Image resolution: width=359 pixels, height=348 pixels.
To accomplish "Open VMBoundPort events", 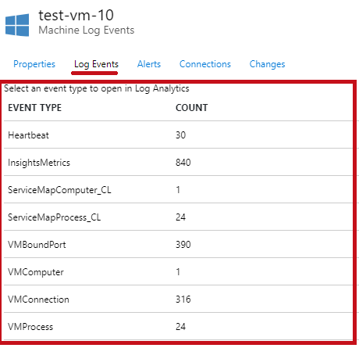I will click(x=178, y=244).
